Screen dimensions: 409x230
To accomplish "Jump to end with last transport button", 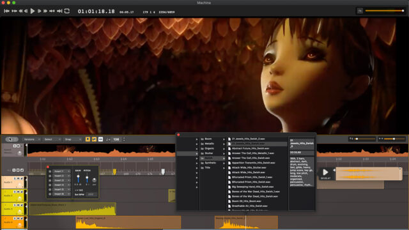I will click(59, 11).
